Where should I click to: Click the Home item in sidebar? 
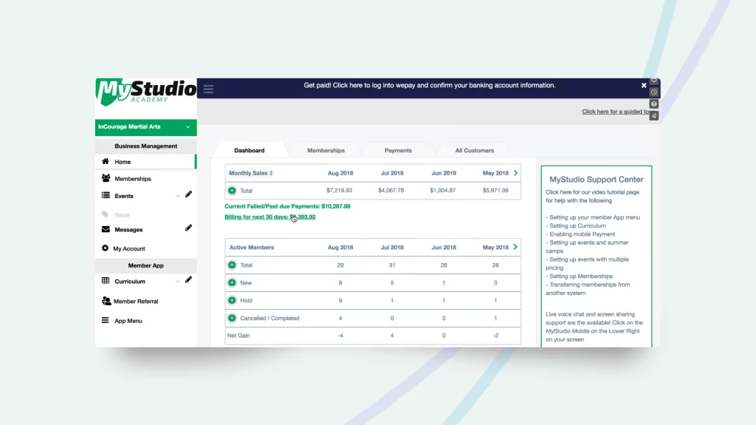(145, 162)
